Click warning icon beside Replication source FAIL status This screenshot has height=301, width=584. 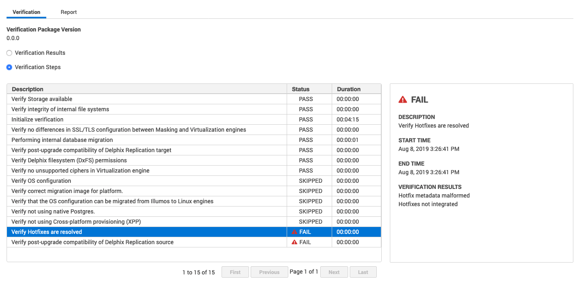tap(294, 242)
